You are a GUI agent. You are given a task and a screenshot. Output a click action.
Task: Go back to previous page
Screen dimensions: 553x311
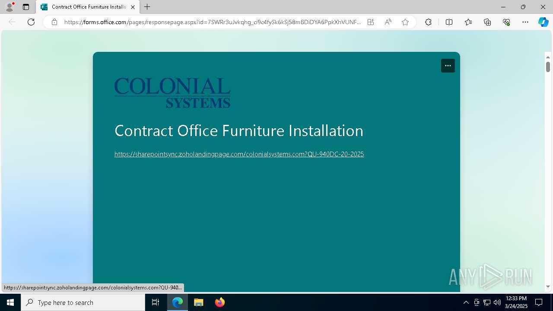click(x=12, y=22)
